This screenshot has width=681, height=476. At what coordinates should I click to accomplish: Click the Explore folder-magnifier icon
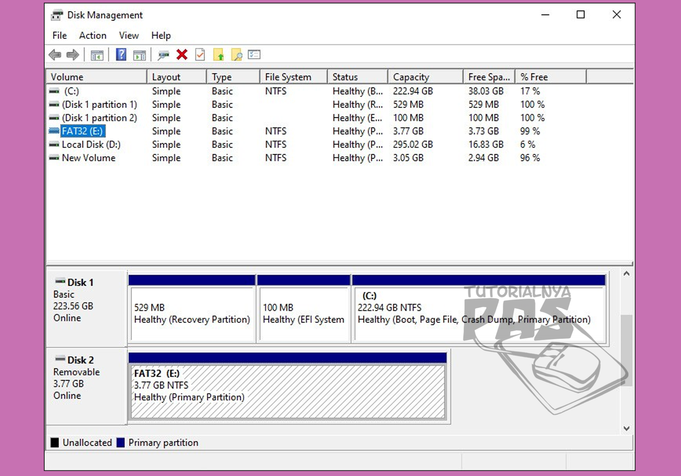coord(237,55)
